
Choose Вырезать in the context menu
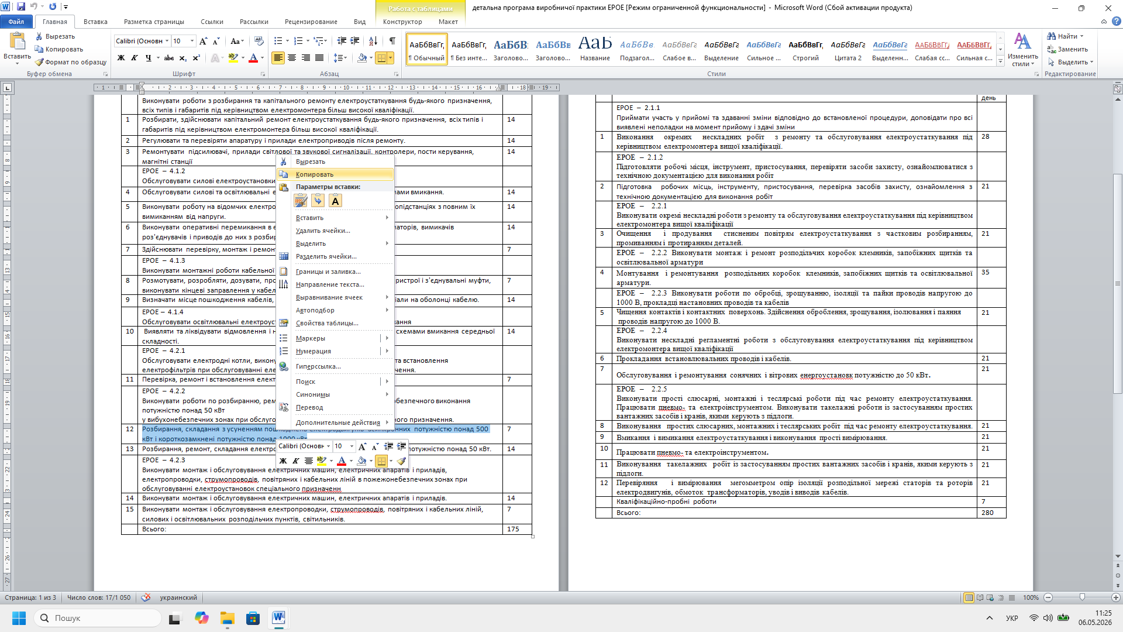(x=335, y=162)
